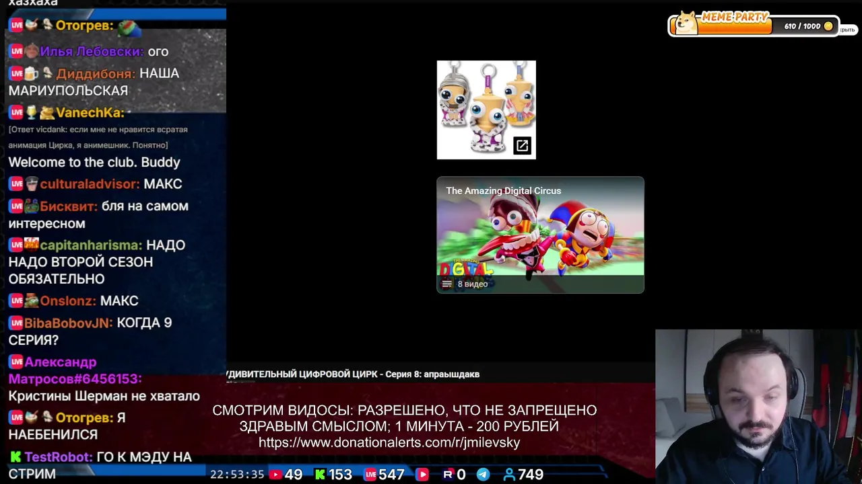Image resolution: width=862 pixels, height=484 pixels.
Task: Click the 749 viewers count
Action: (531, 475)
